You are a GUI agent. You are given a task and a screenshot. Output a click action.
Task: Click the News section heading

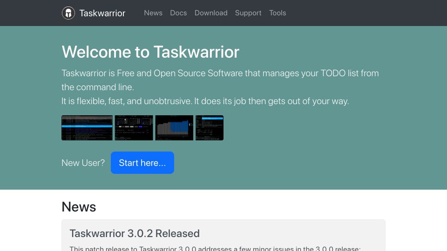(x=79, y=207)
